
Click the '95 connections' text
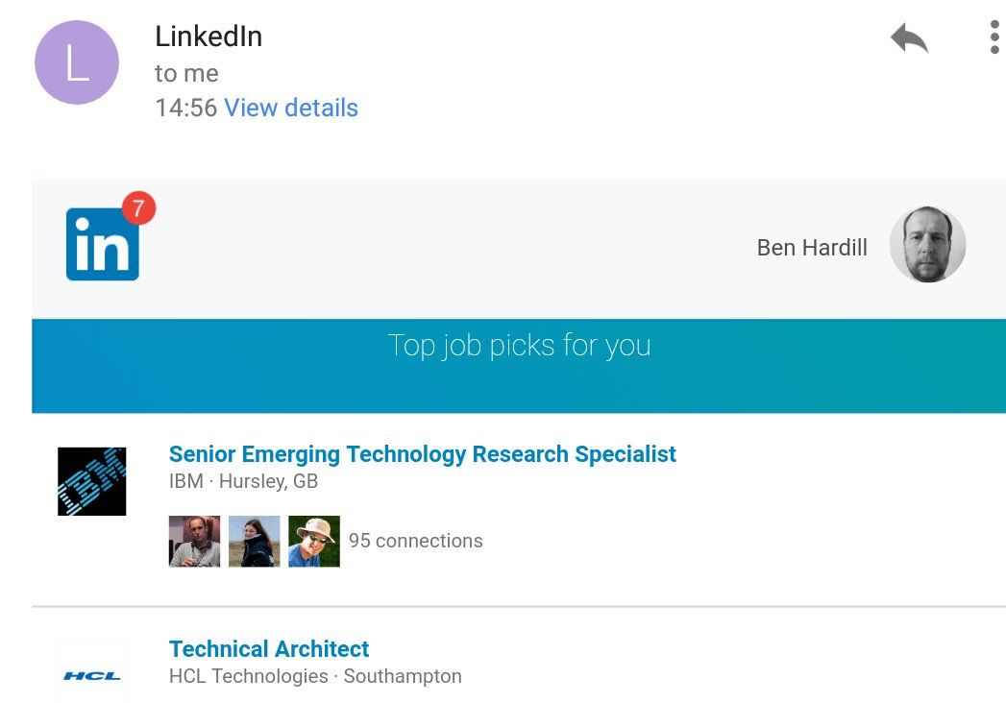[416, 541]
